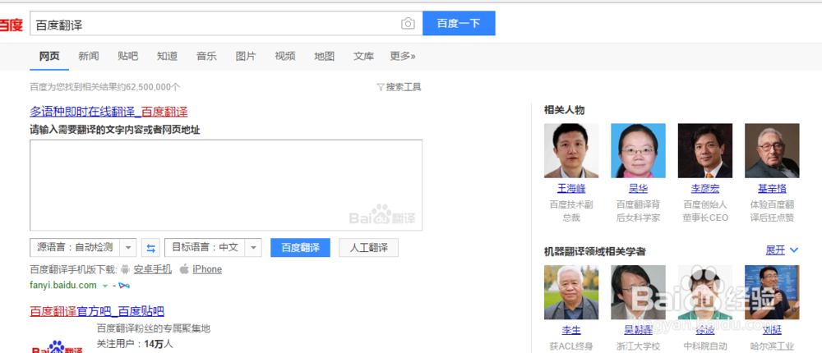
Task: Switch to the 贴吧 tab
Action: coord(128,57)
